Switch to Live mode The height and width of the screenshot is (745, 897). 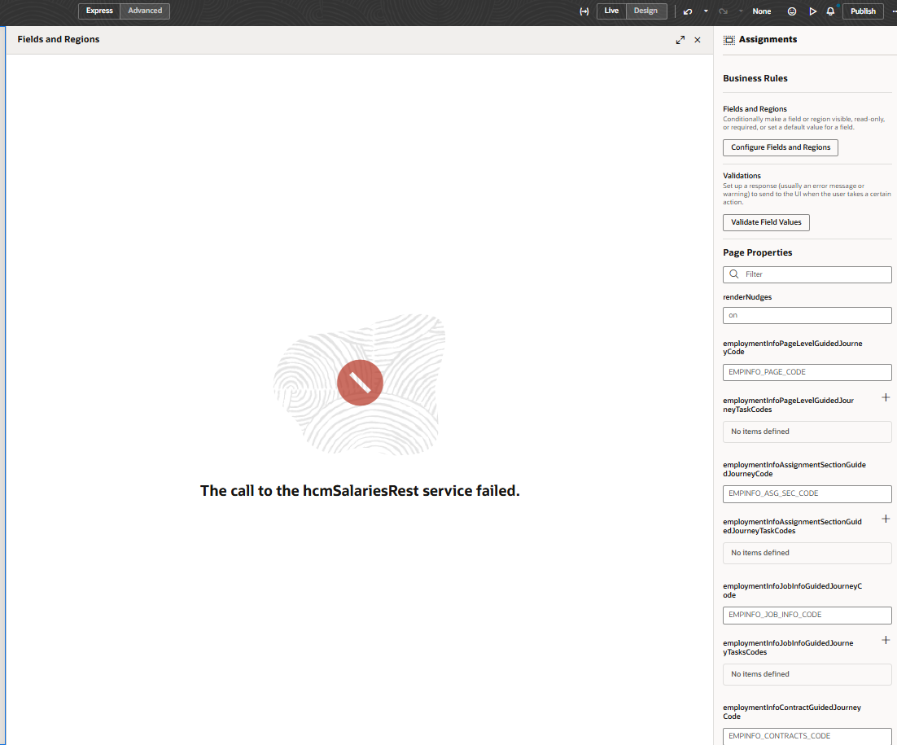611,11
